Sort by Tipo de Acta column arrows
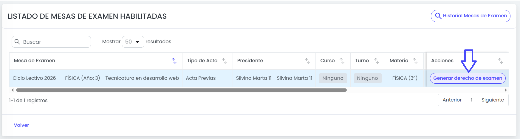Viewport: 520px width, 139px height. (x=225, y=61)
